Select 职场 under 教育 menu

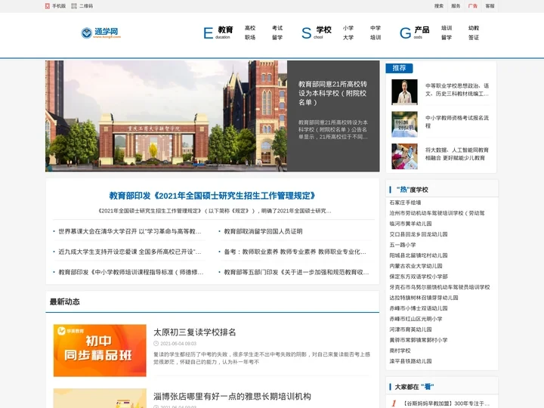click(x=250, y=37)
